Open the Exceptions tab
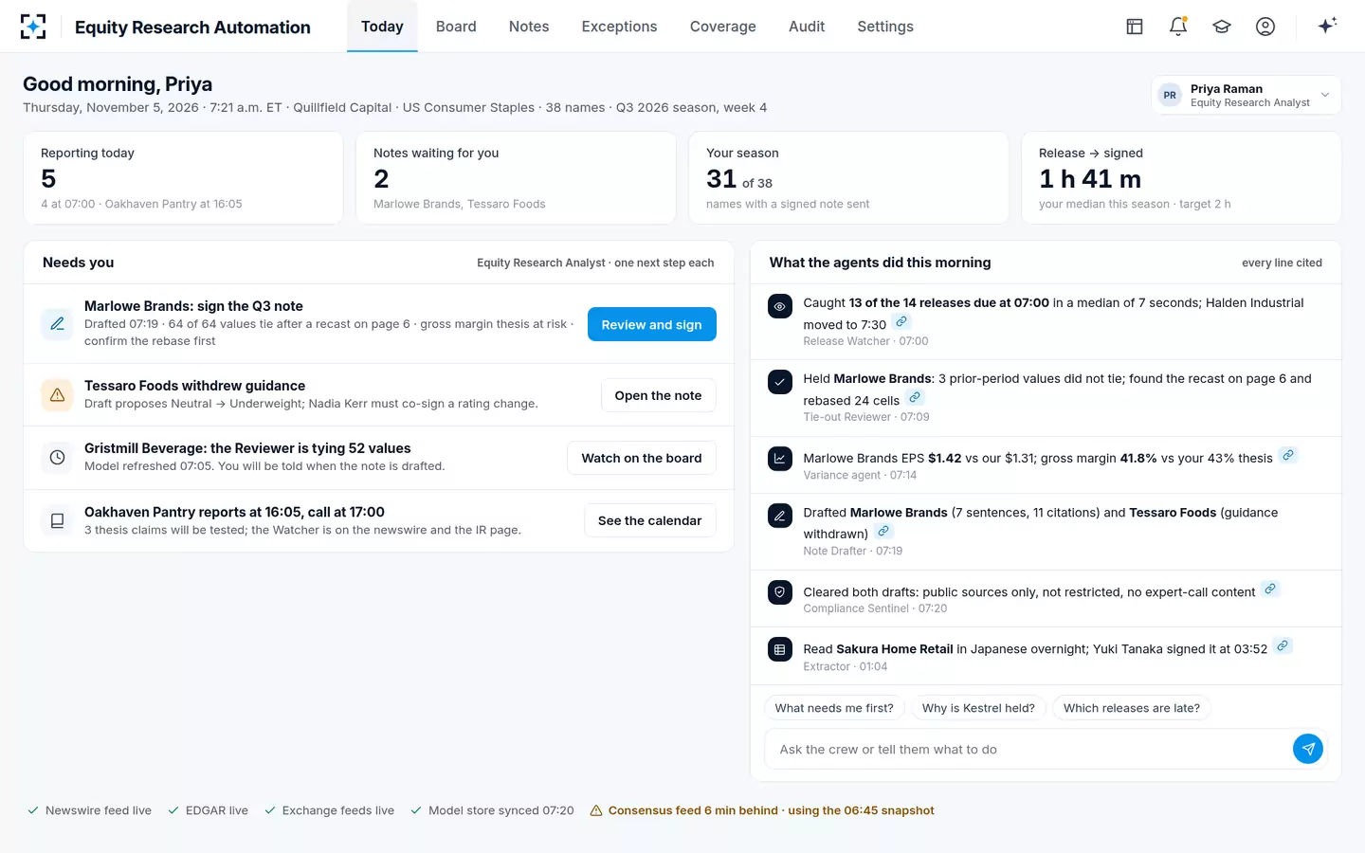 (619, 27)
